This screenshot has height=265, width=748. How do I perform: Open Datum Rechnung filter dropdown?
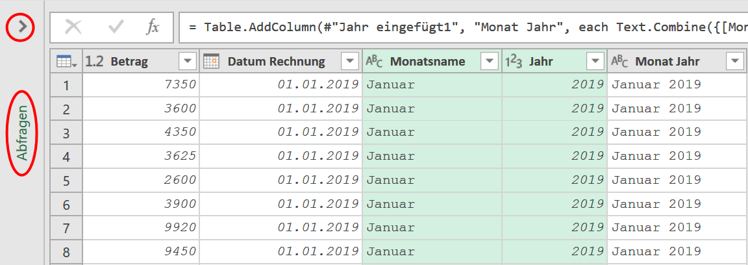click(x=350, y=61)
